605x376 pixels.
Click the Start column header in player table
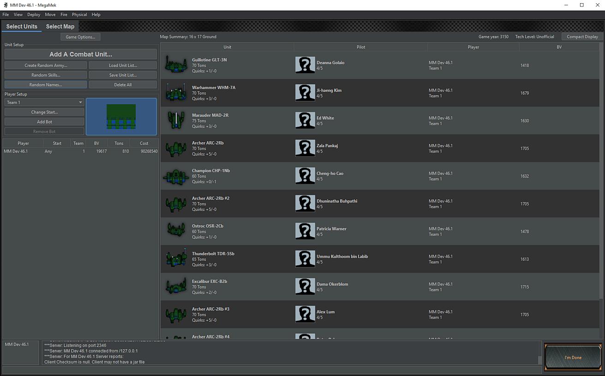tap(57, 143)
